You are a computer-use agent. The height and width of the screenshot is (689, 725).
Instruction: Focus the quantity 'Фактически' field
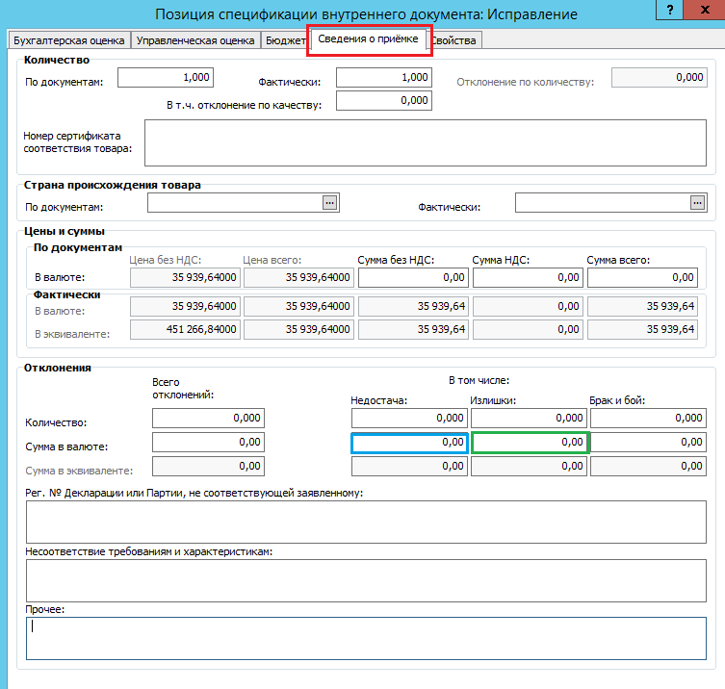coord(383,78)
